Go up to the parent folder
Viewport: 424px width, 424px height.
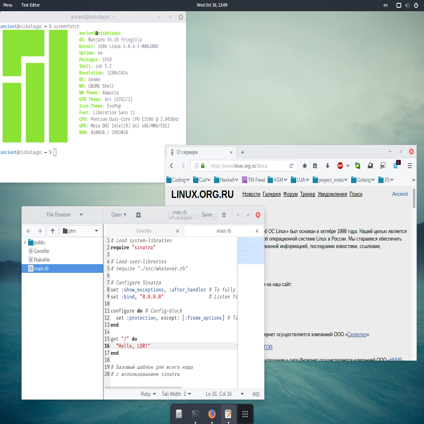tap(53, 231)
